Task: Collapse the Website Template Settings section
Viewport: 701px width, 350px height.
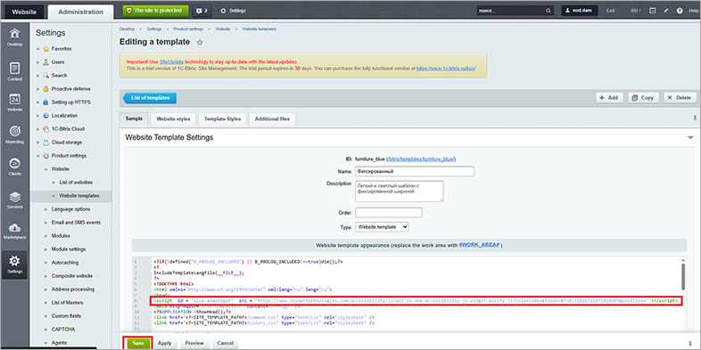Action: click(690, 138)
